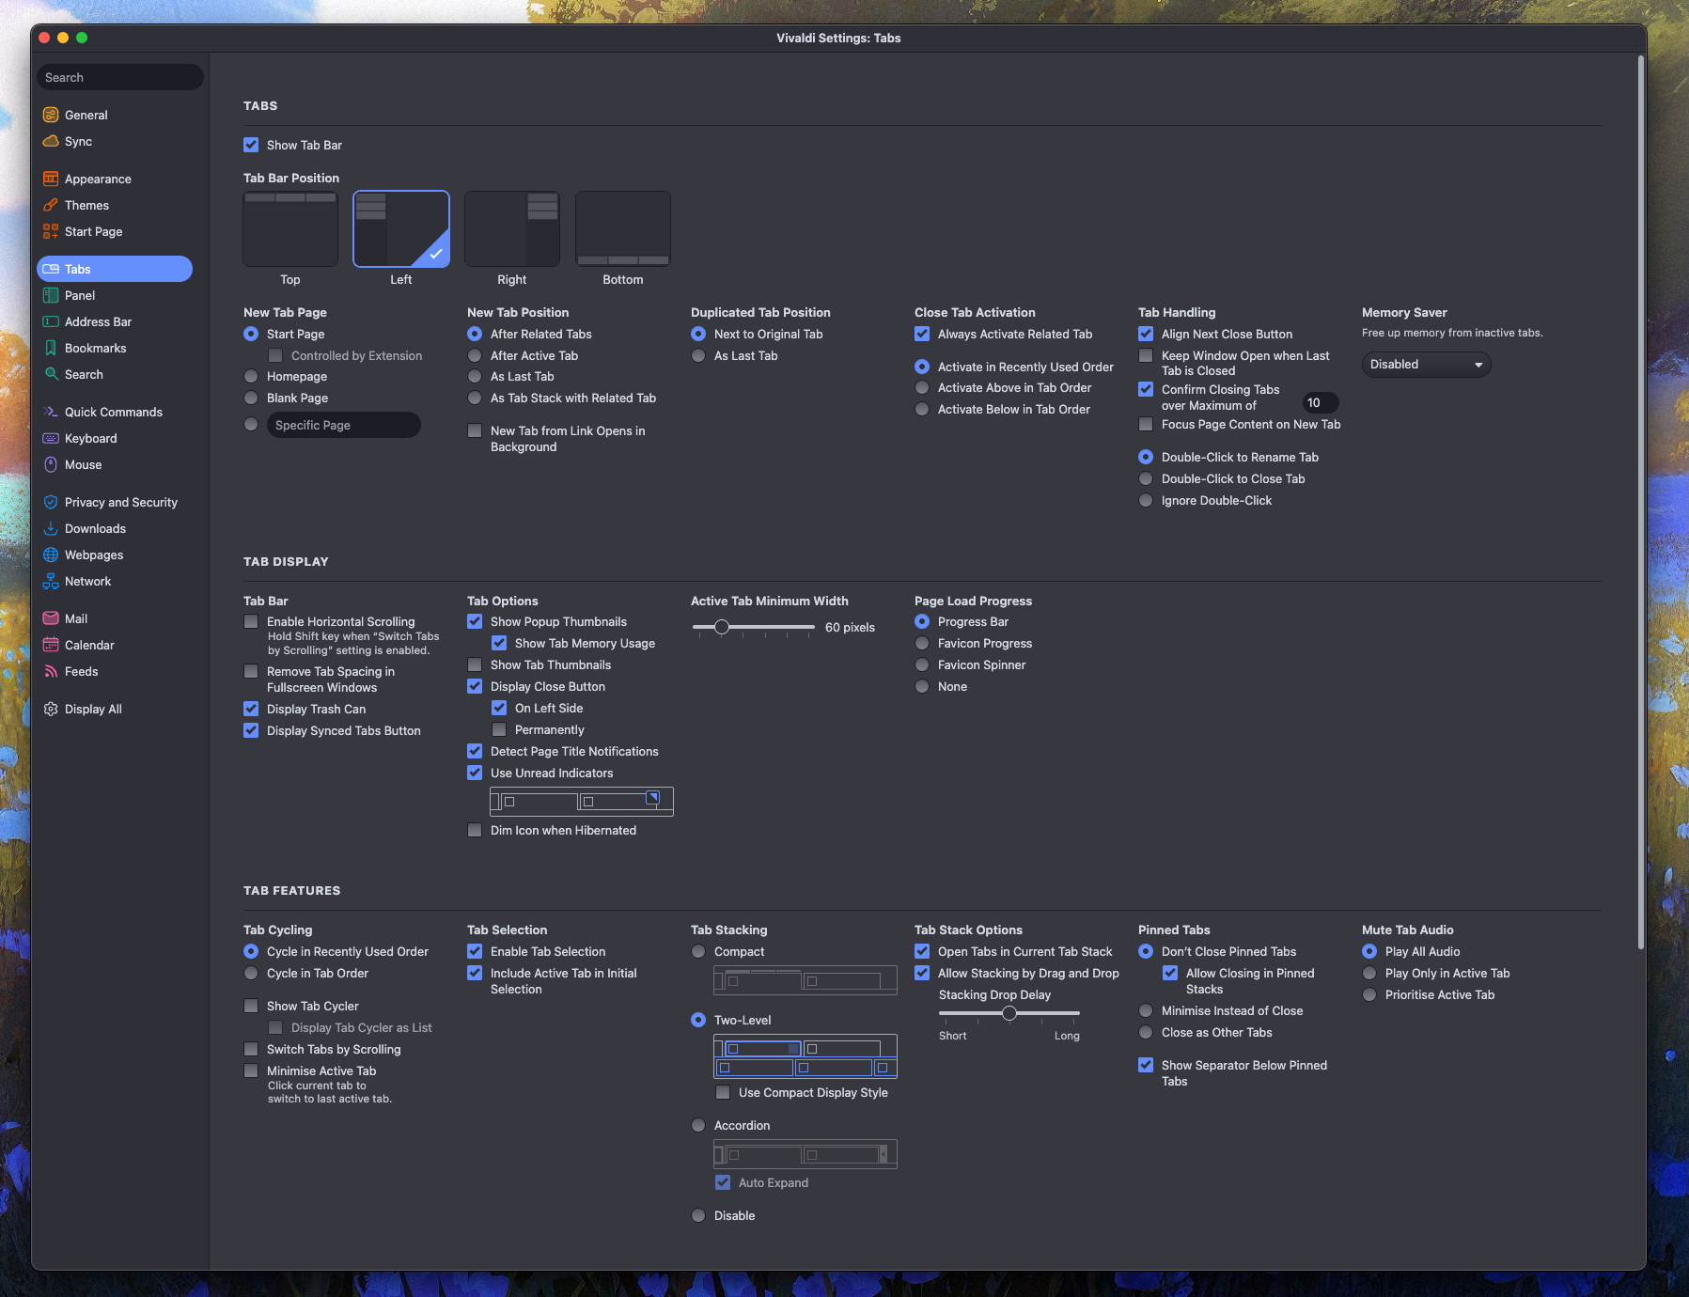The image size is (1689, 1297).
Task: Enable Show Tab Thumbnails
Action: point(475,664)
